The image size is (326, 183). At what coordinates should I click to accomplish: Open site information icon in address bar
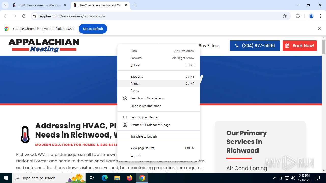tap(35, 16)
